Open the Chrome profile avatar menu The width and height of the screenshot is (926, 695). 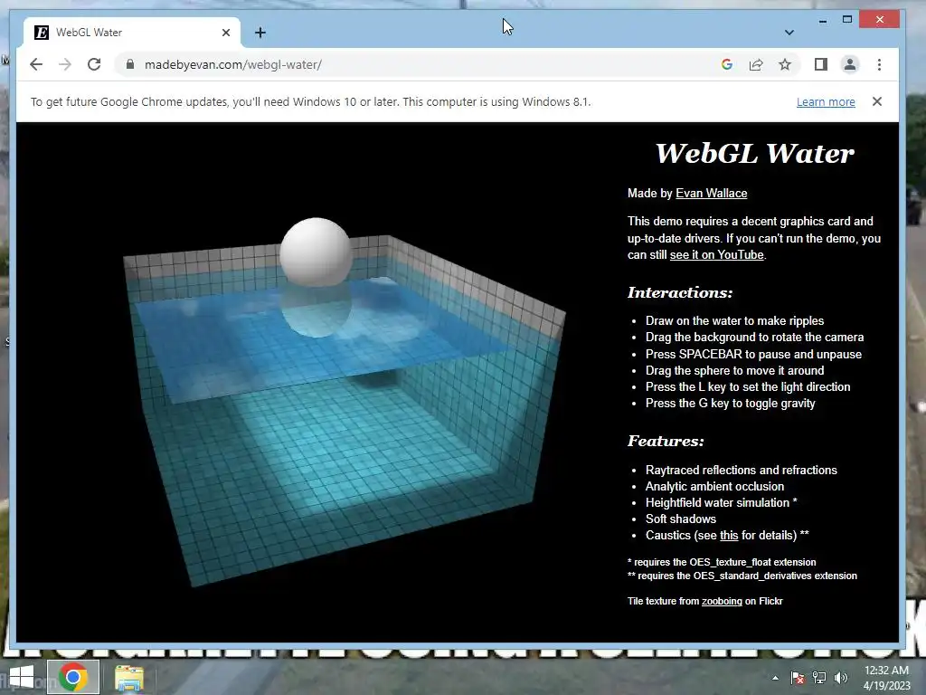click(850, 64)
